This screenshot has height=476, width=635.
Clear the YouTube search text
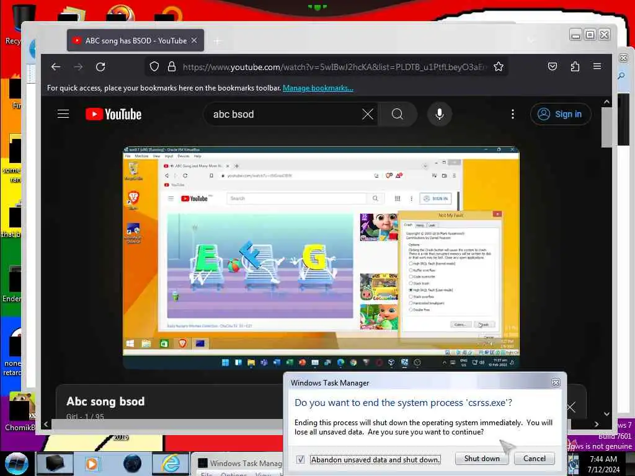pyautogui.click(x=368, y=114)
